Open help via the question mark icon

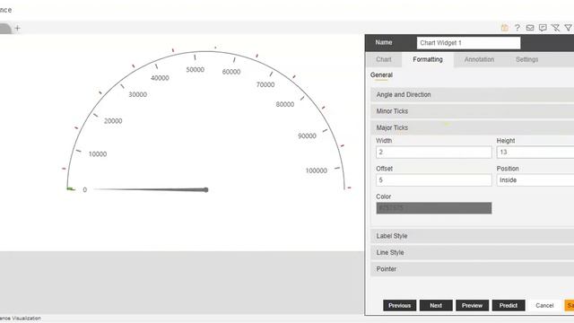pyautogui.click(x=517, y=28)
